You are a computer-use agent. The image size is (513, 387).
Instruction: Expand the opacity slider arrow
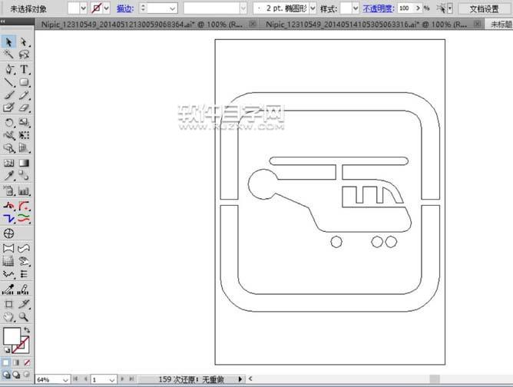418,8
